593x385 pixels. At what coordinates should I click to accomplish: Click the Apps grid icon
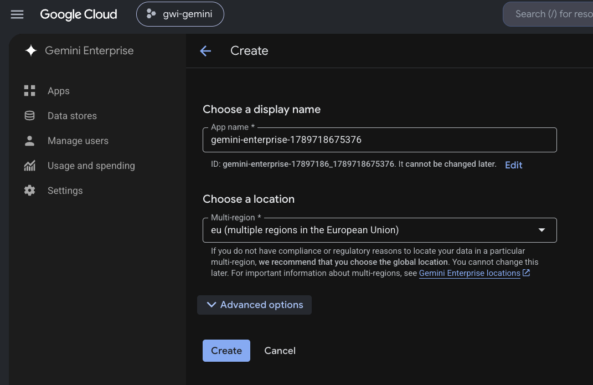(29, 91)
